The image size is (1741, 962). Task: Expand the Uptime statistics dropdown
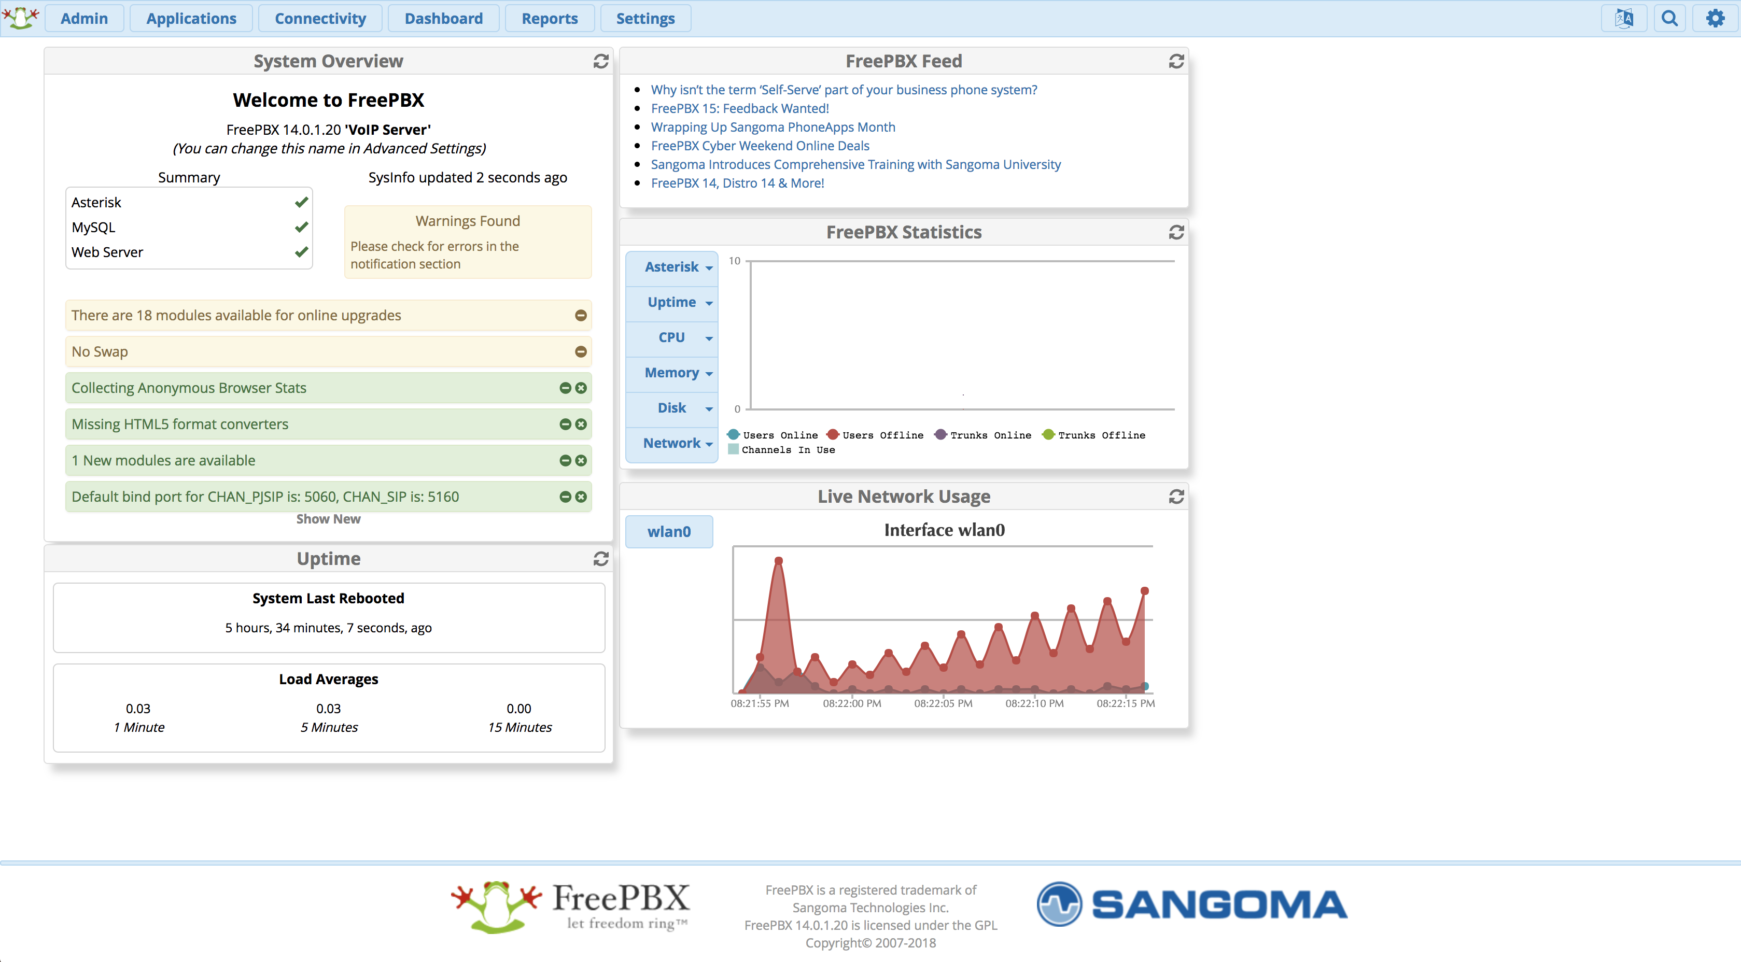[x=672, y=303]
